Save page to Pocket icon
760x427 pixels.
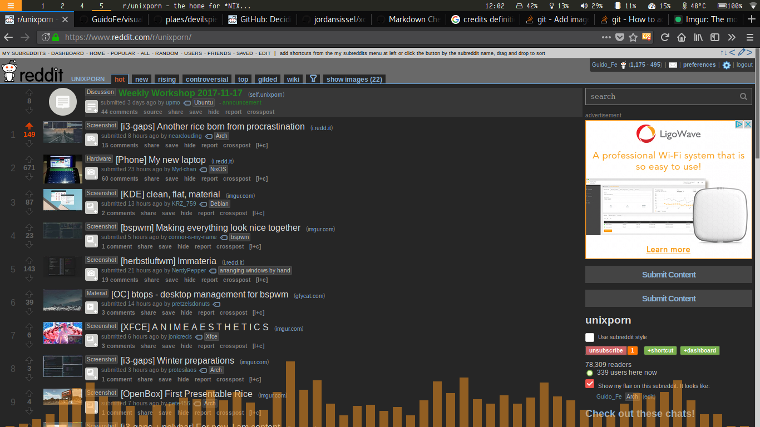click(x=620, y=37)
